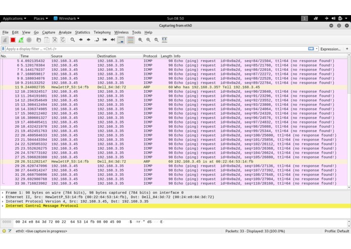Open the Wireshark app menu in panel
This screenshot has height=249, width=351.
pos(67,18)
